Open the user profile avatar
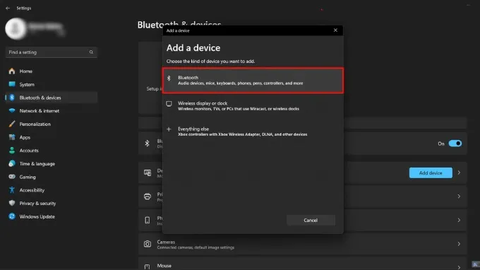The height and width of the screenshot is (270, 480). coord(16,28)
